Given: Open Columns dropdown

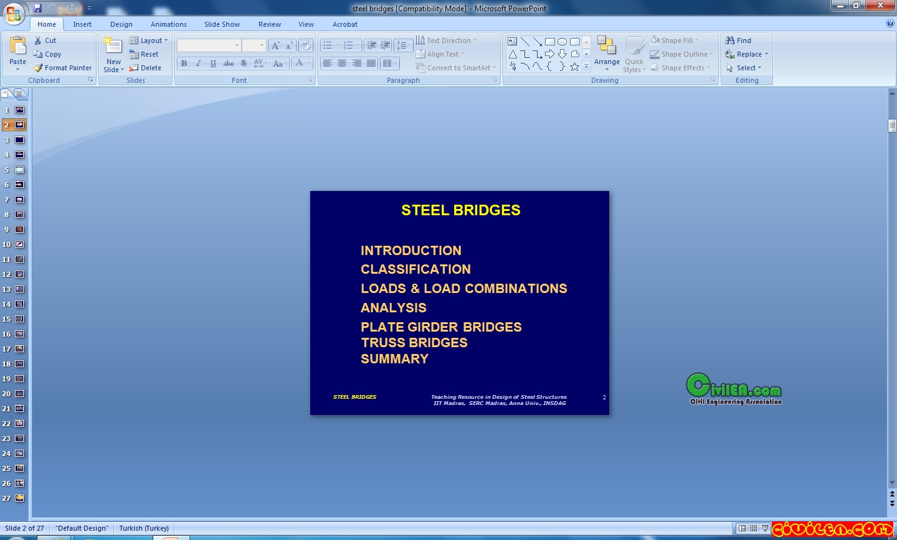Looking at the screenshot, I should click(390, 63).
